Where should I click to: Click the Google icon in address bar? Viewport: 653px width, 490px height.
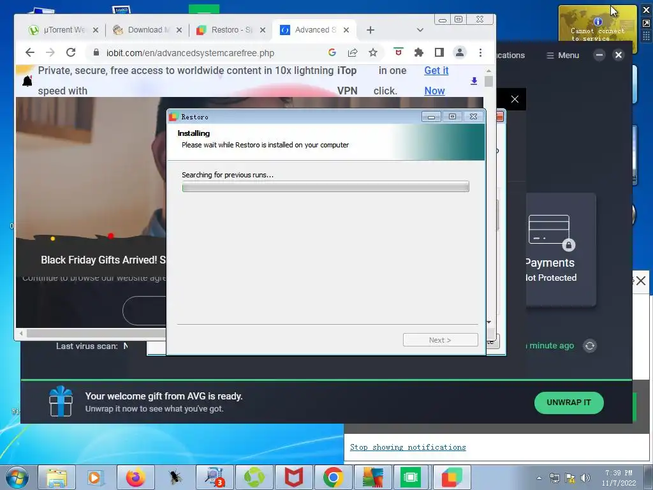click(x=332, y=52)
